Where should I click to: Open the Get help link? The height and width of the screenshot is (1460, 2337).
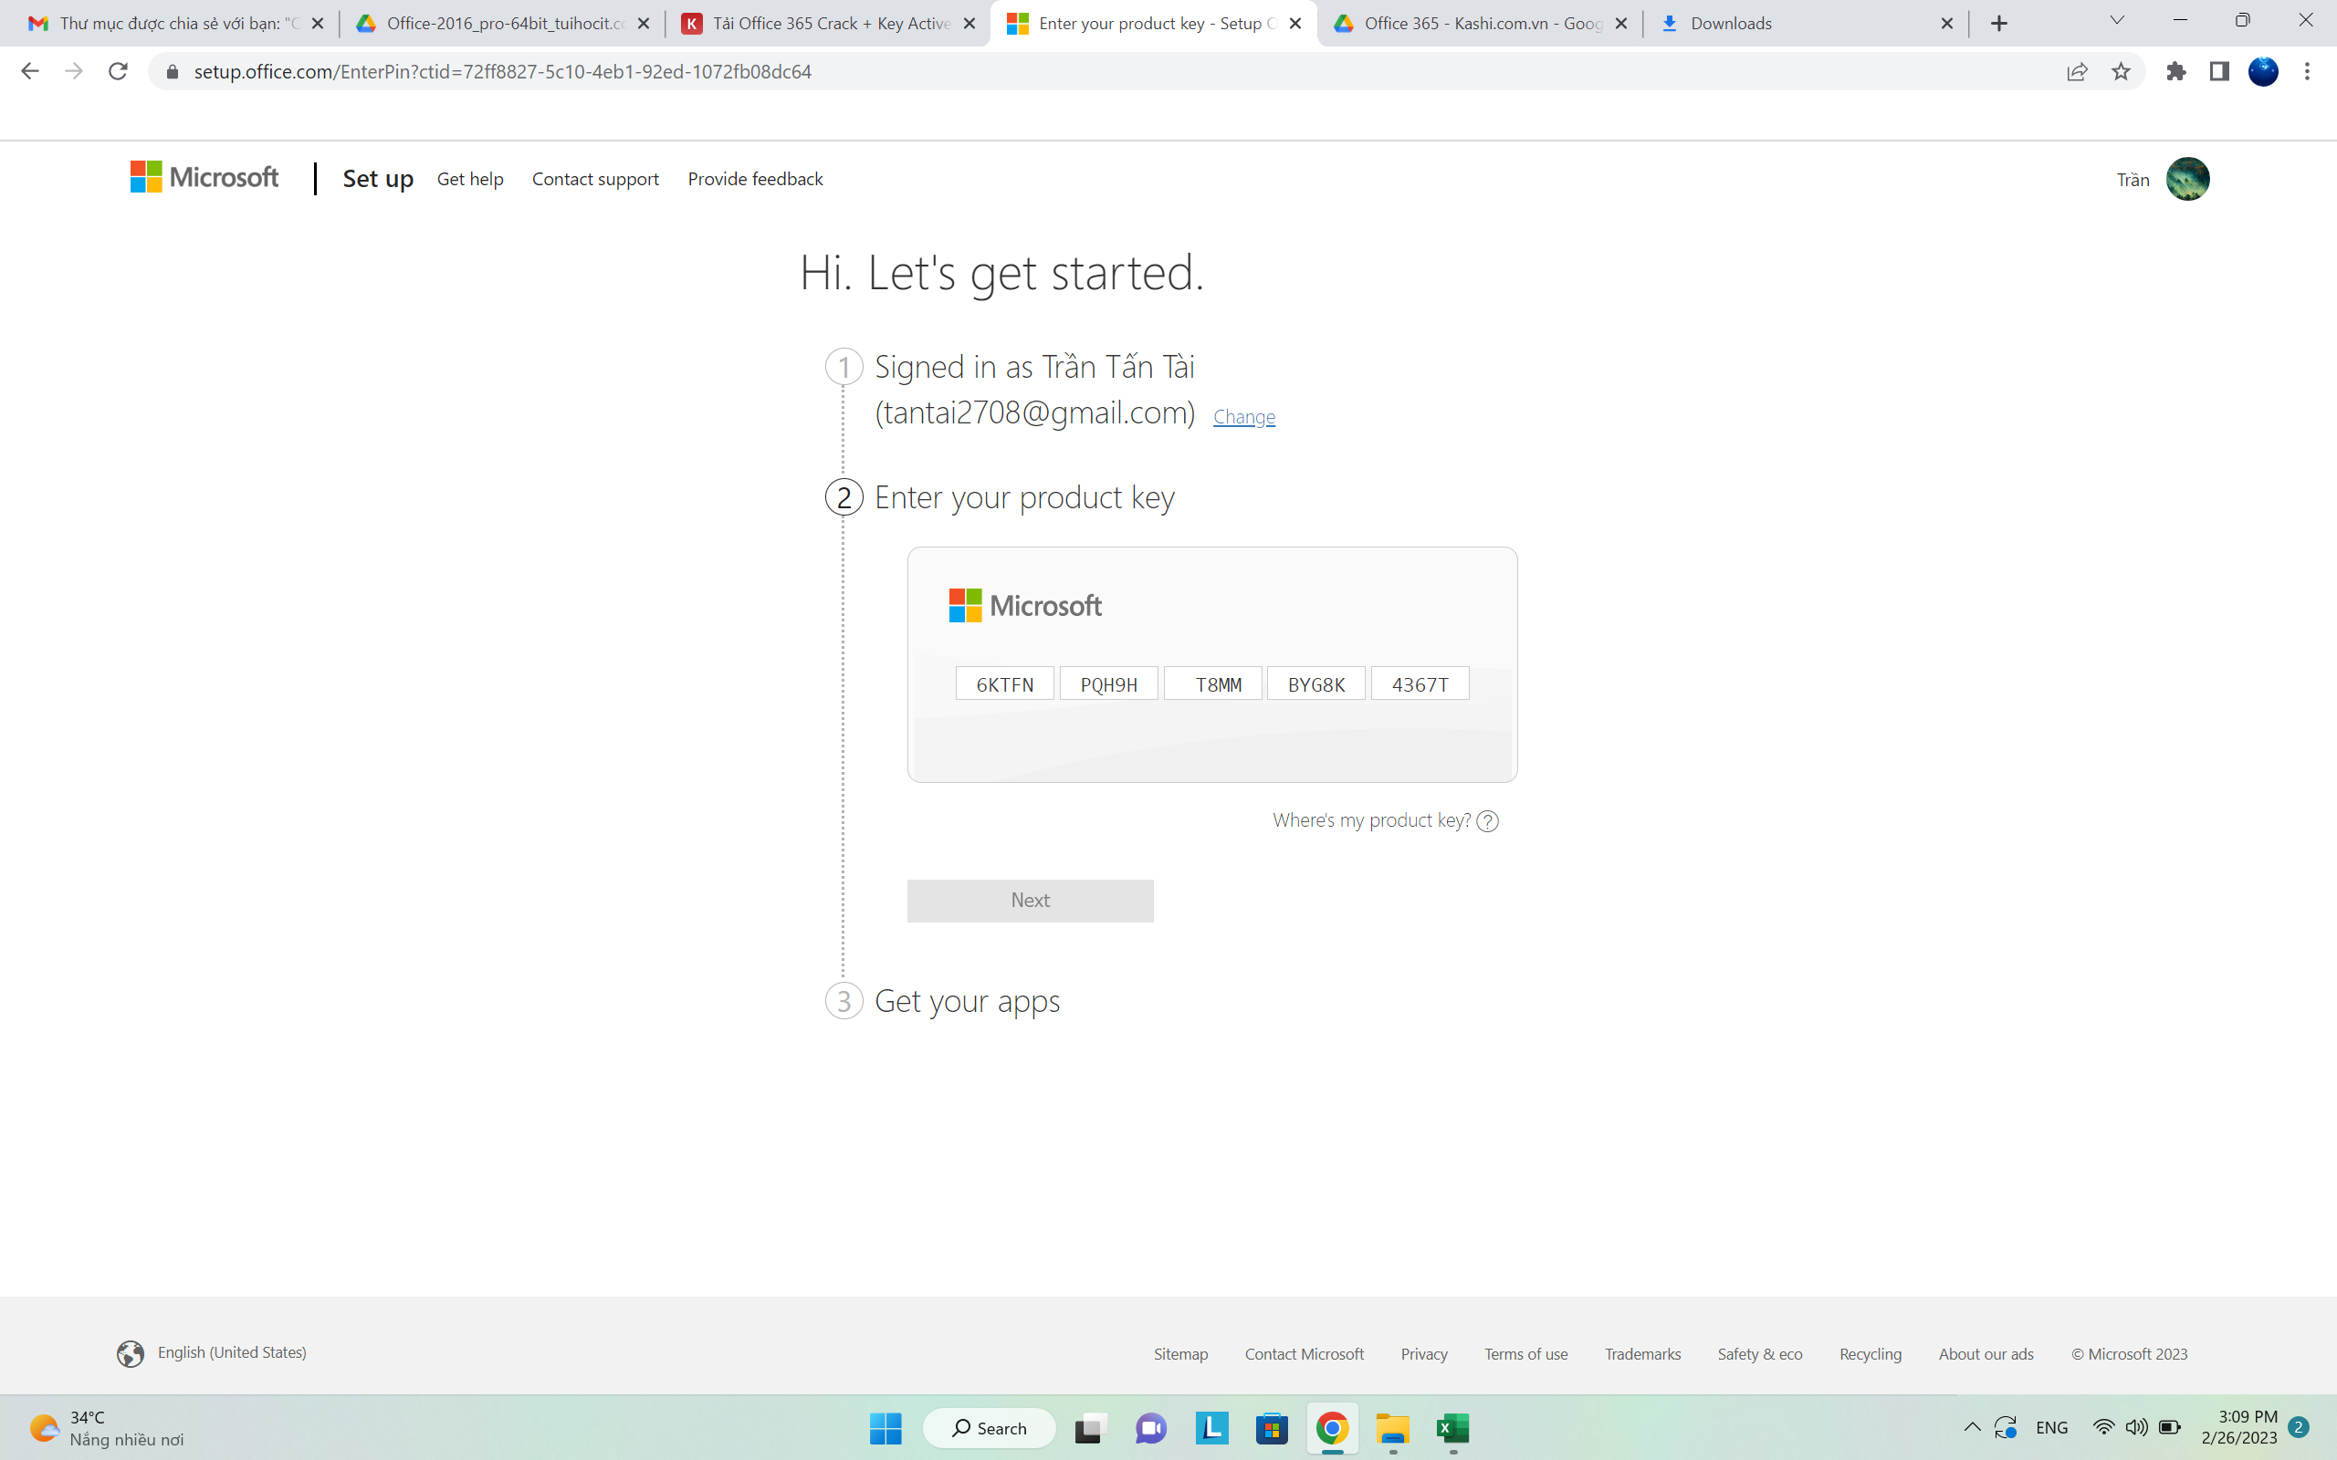pyautogui.click(x=470, y=179)
